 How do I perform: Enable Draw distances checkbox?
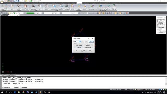[157, 26]
